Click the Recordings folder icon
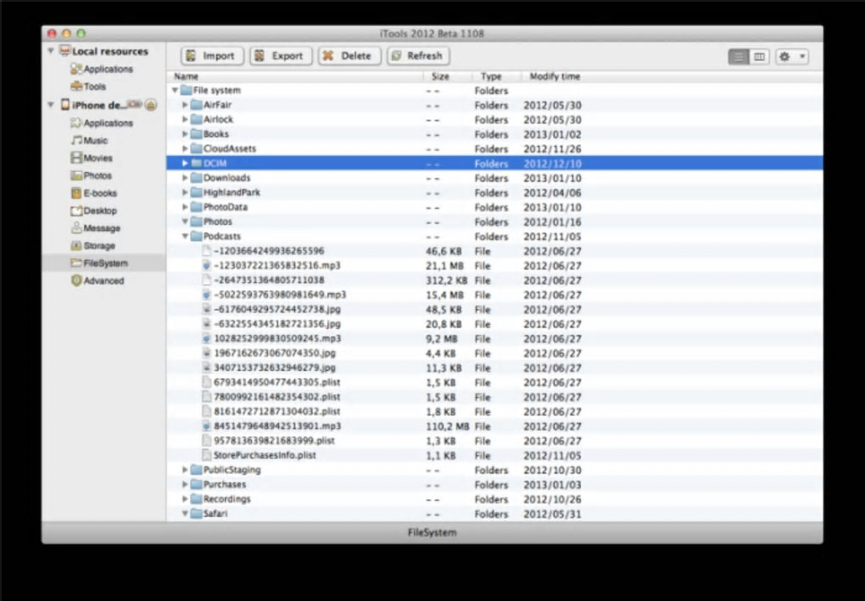Image resolution: width=865 pixels, height=601 pixels. 196,499
